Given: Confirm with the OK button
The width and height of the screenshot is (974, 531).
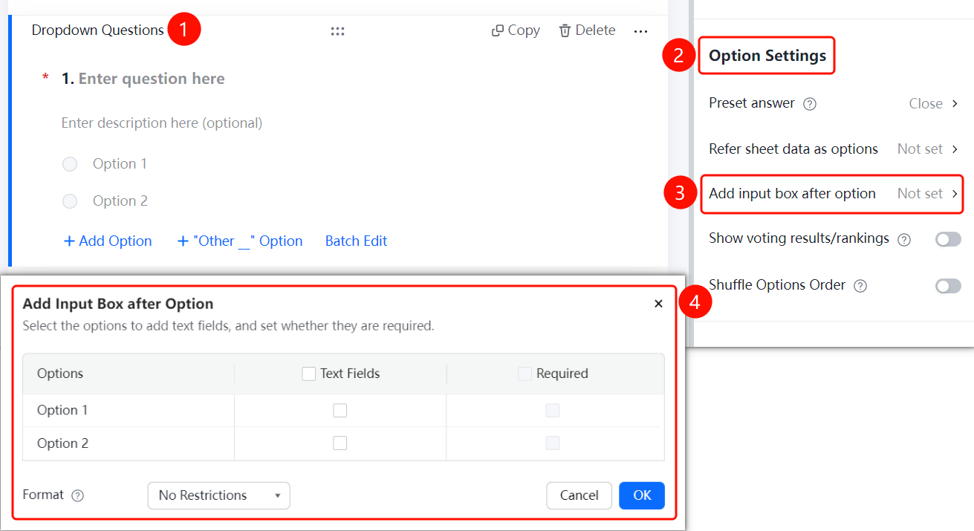Looking at the screenshot, I should [642, 495].
